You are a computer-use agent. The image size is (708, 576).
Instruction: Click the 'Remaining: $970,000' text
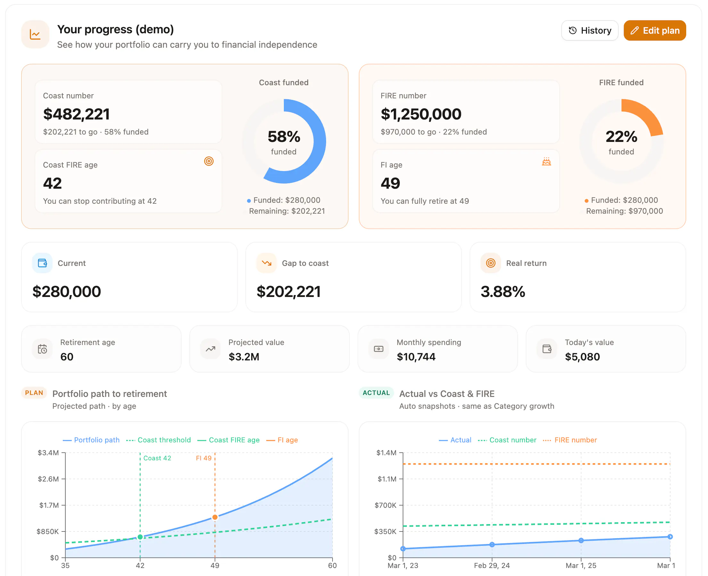[x=624, y=211]
